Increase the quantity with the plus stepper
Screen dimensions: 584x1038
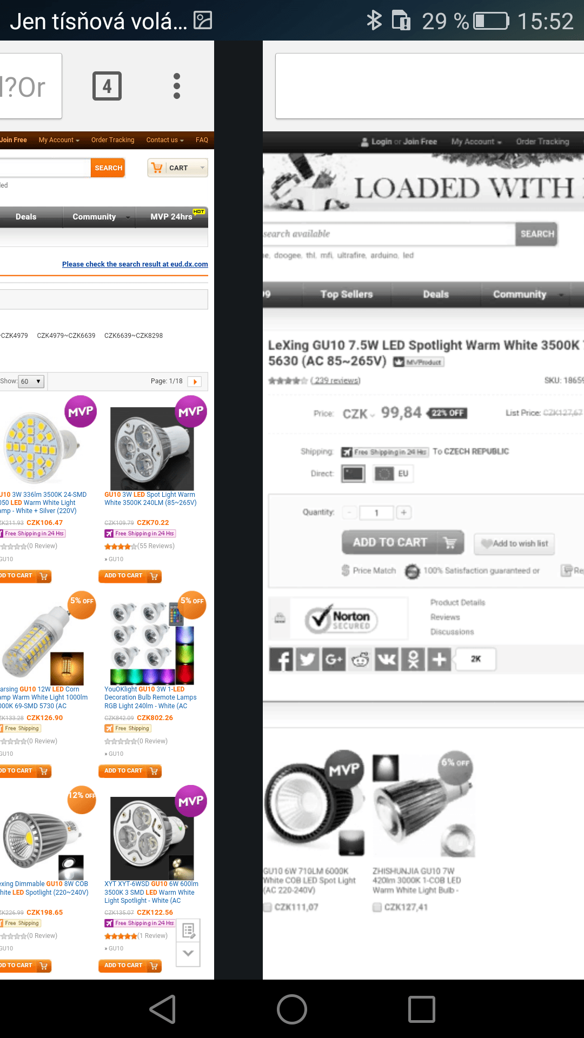point(403,513)
